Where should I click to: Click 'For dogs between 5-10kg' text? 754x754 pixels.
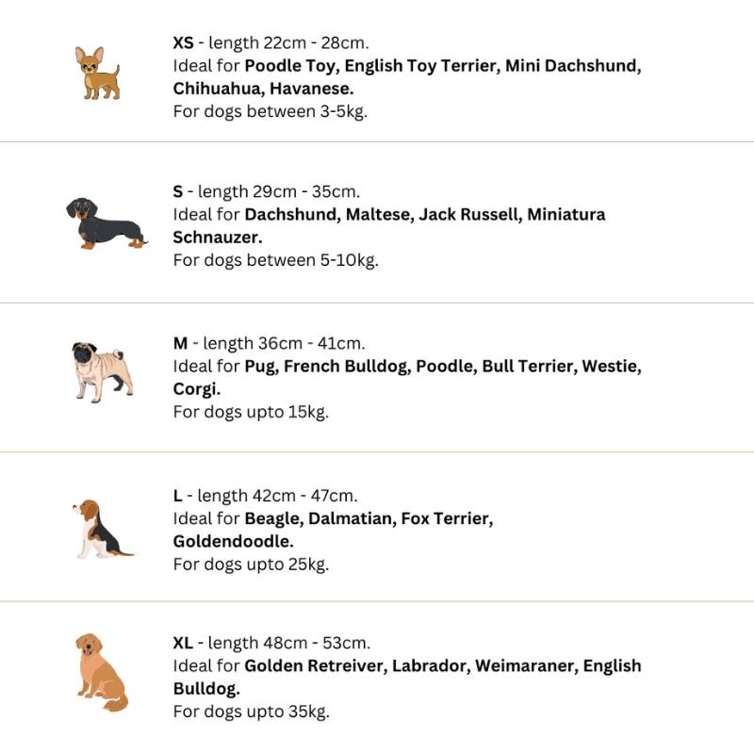(x=275, y=260)
